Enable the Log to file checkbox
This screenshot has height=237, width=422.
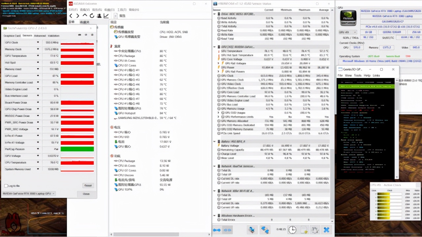tap(6, 186)
